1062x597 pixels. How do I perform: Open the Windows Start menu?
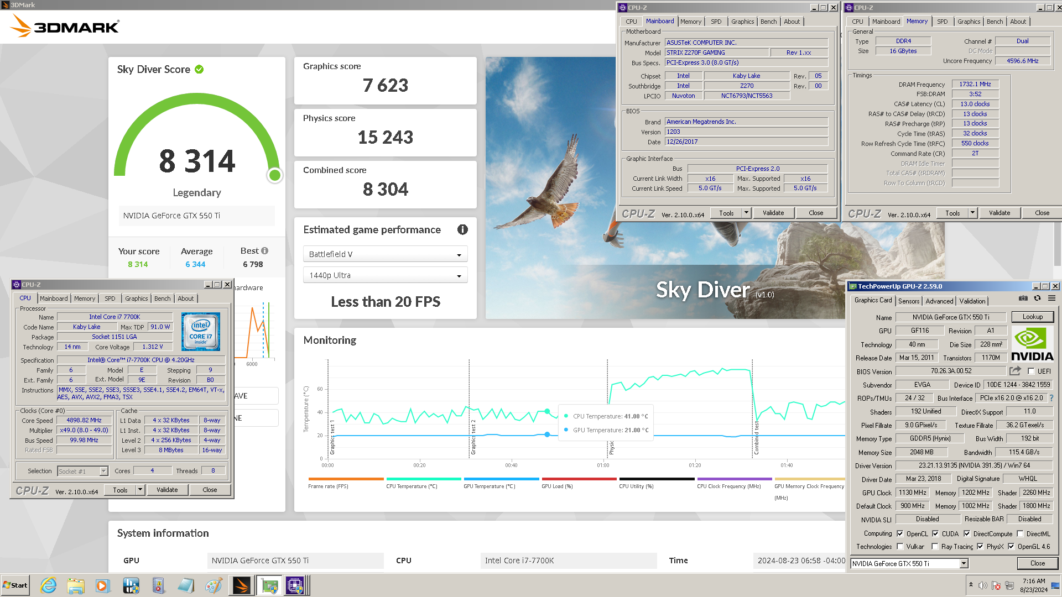(x=15, y=585)
